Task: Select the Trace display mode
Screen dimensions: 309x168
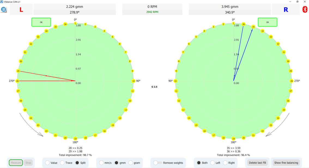Action: point(62,163)
